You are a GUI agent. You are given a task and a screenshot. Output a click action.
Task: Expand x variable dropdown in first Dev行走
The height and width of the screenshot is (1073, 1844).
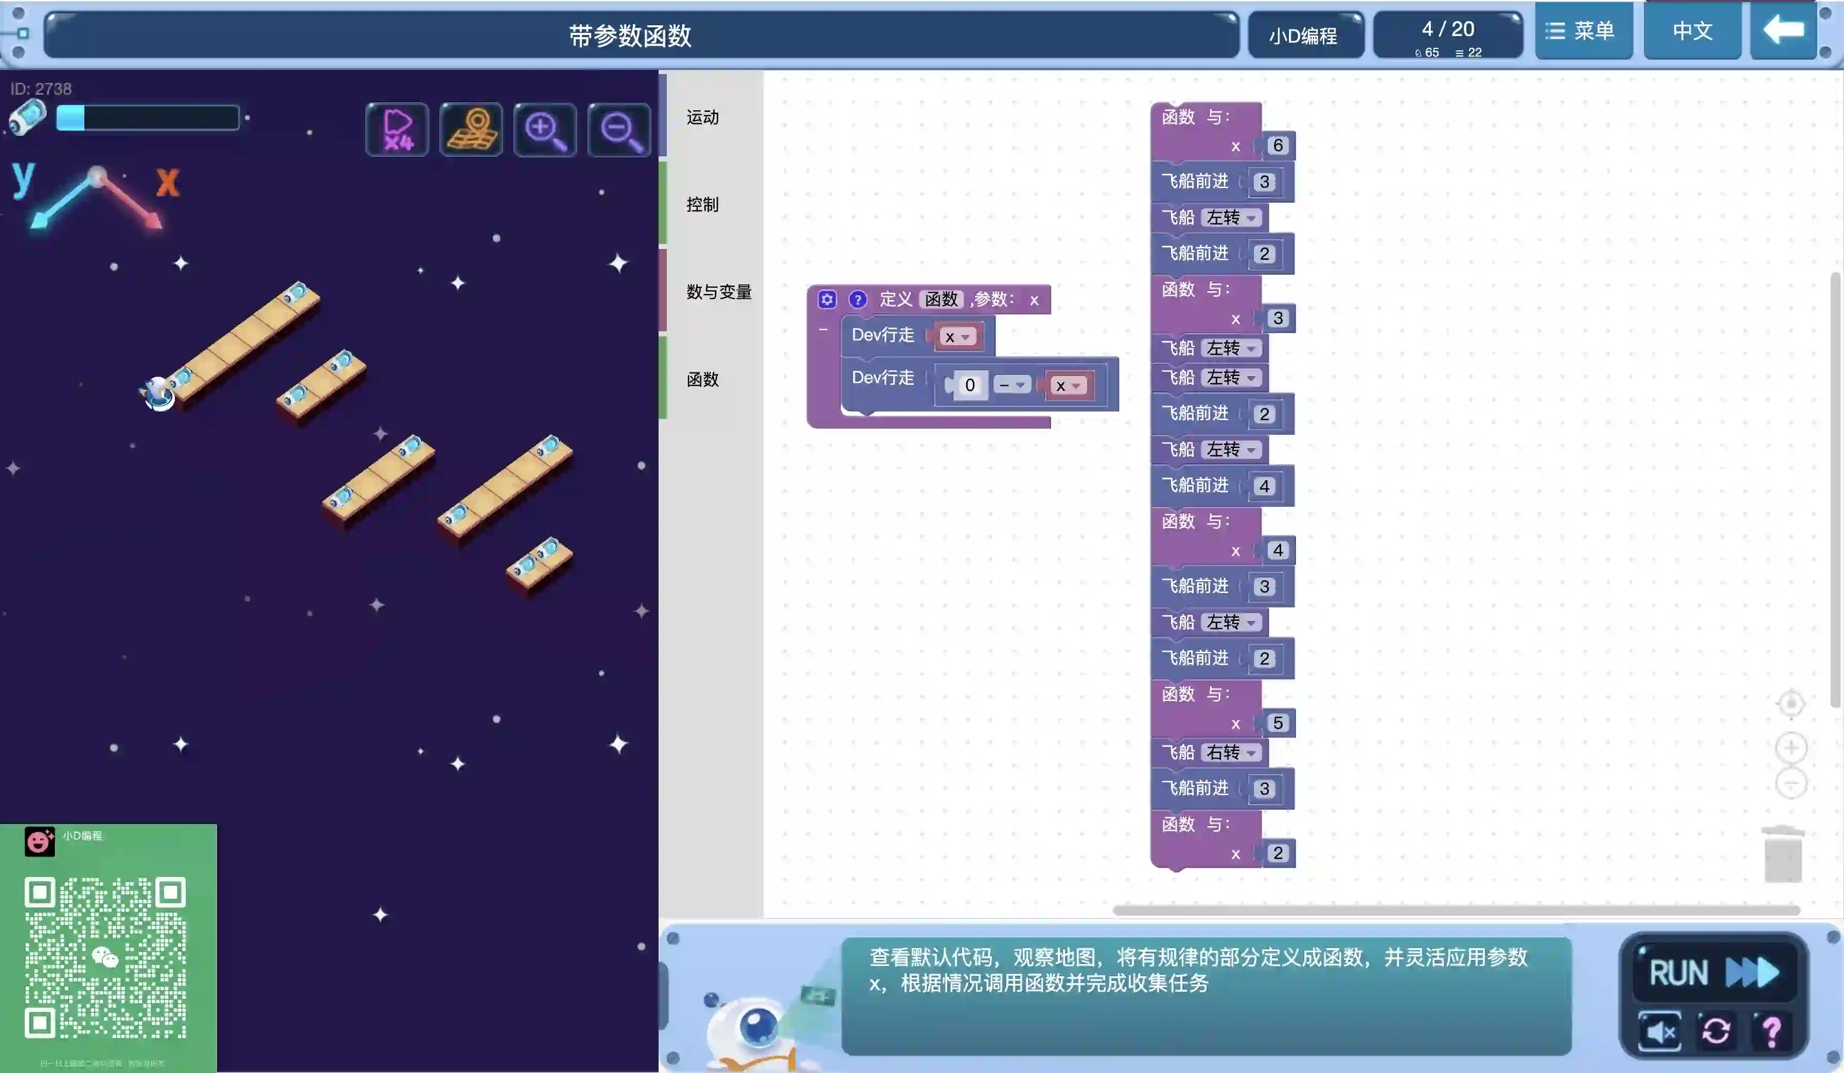click(x=957, y=336)
